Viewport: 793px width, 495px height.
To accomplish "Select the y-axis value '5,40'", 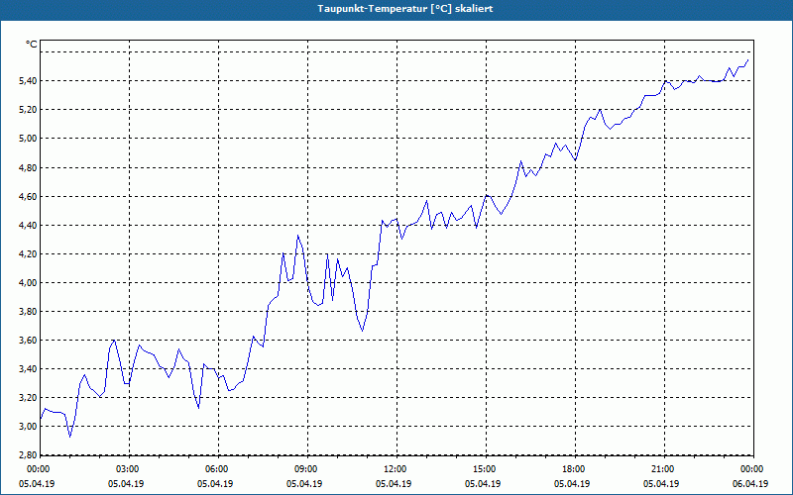I will point(28,81).
